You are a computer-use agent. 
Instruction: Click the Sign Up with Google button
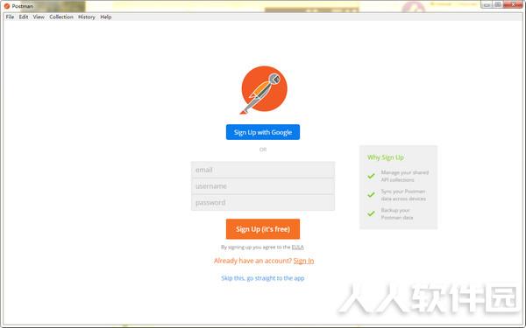(263, 132)
